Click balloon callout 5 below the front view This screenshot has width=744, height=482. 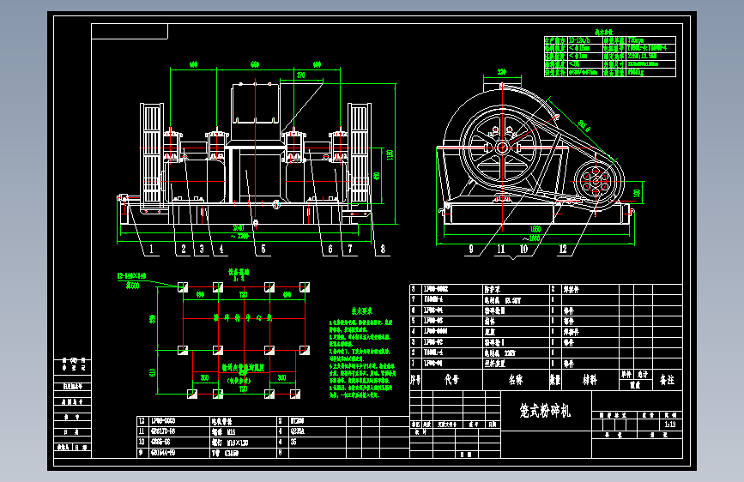tap(263, 249)
